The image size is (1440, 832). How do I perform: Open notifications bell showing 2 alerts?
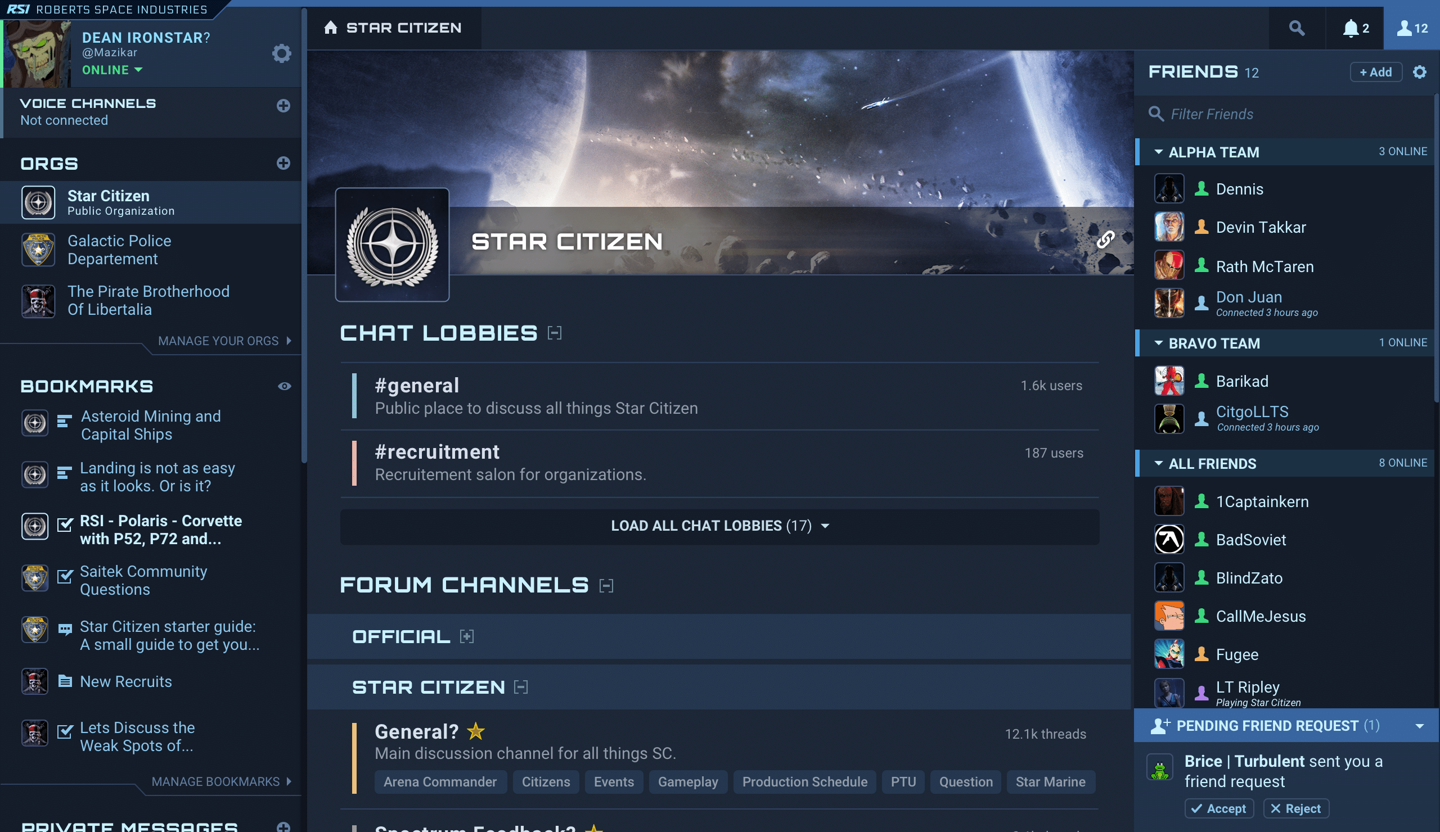1355,28
